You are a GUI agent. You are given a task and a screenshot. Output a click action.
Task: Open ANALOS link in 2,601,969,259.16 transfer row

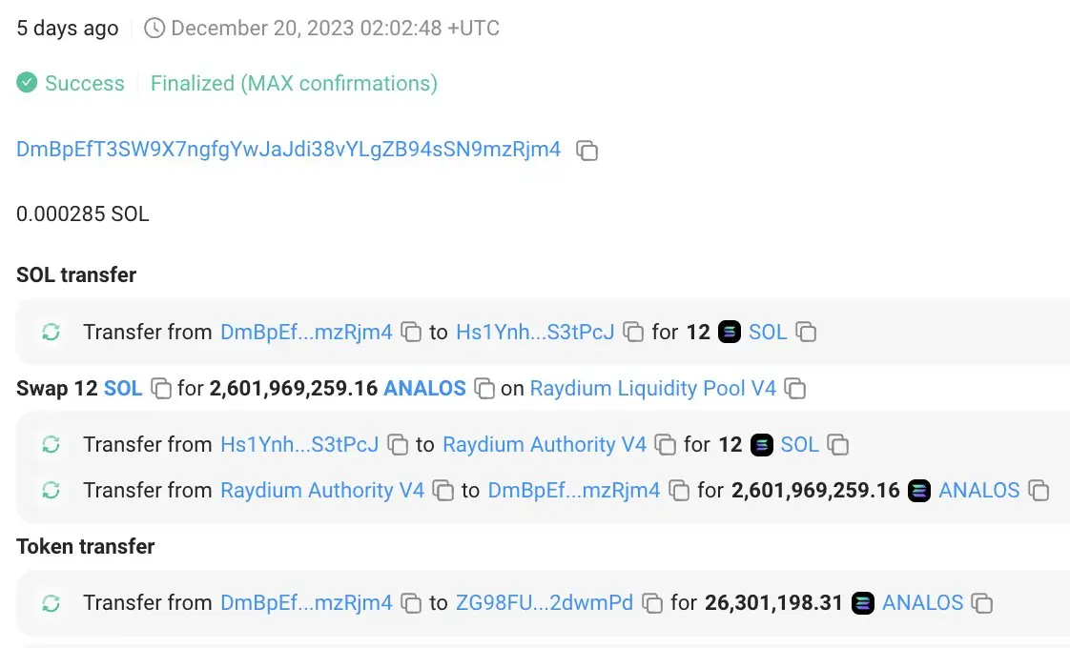(x=979, y=491)
